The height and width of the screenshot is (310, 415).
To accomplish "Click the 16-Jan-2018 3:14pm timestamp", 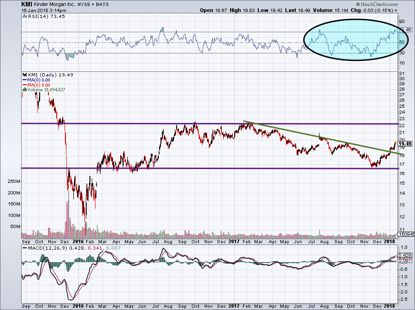I will point(44,11).
